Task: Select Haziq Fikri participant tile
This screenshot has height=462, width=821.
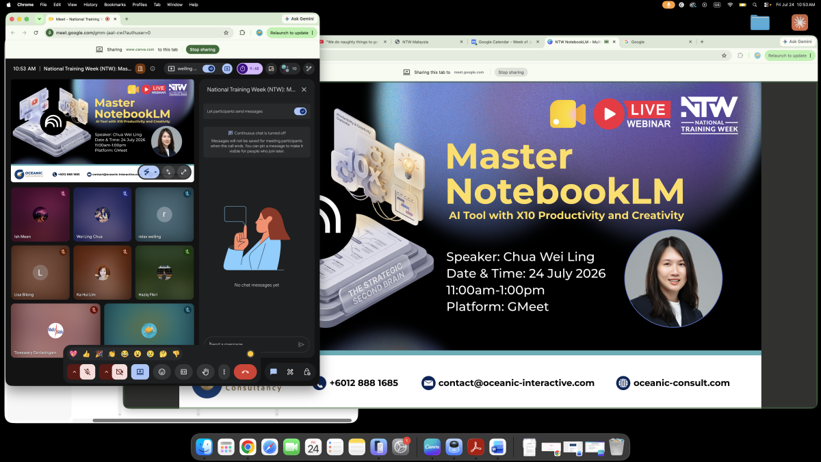Action: tap(164, 272)
